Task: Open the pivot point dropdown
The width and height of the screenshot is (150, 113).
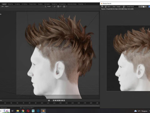Action: click(x=55, y=7)
